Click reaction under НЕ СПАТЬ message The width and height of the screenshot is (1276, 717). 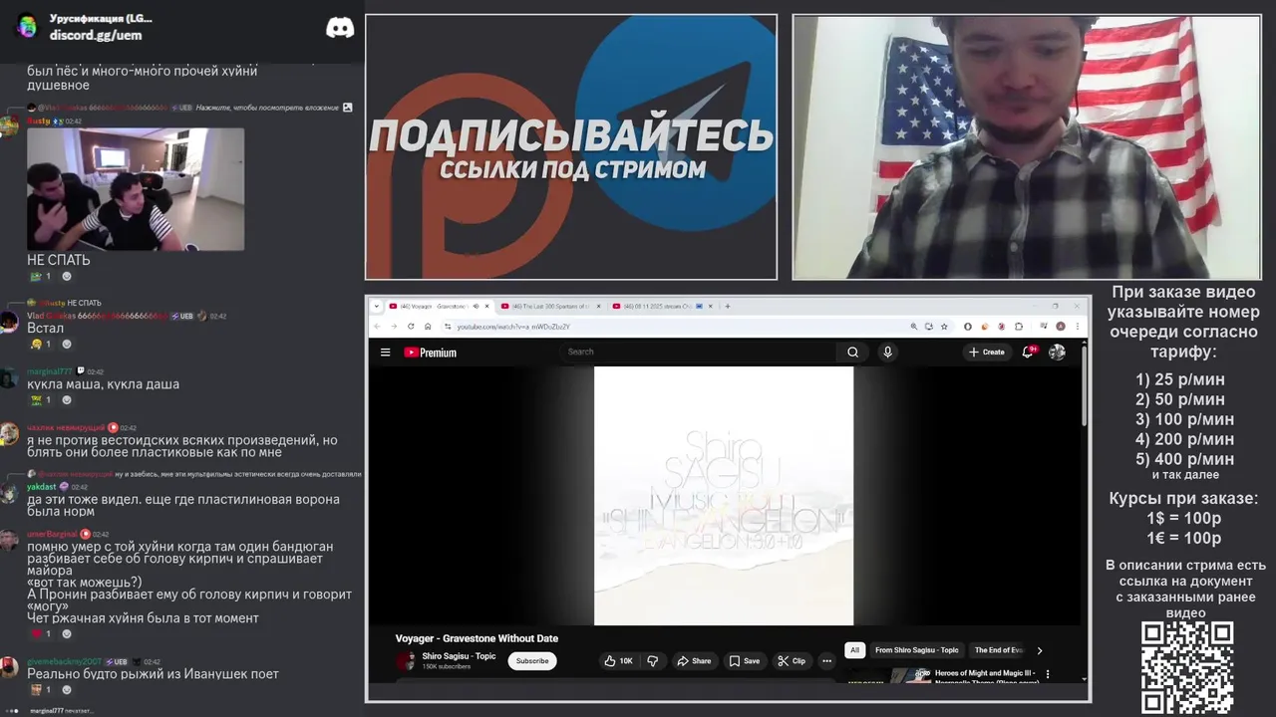pyautogui.click(x=41, y=276)
